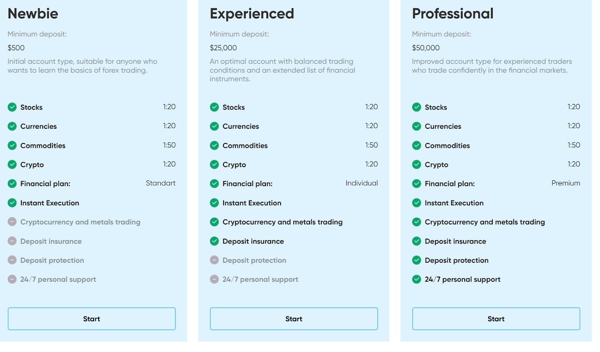Screen dimensions: 600x352
Task: Click green check beside Professional Deposit protection
Action: [417, 260]
